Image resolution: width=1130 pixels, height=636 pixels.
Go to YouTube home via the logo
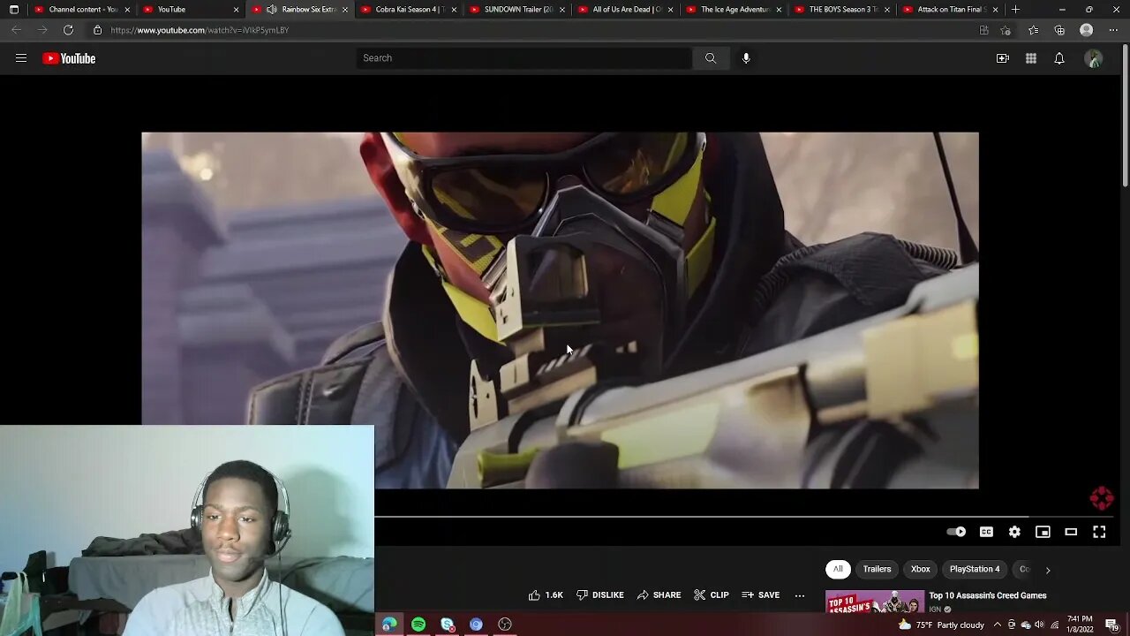click(69, 58)
